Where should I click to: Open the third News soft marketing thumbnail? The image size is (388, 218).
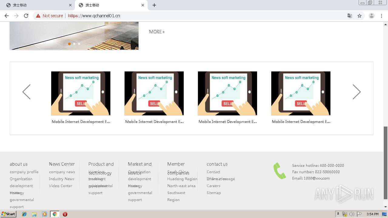(x=227, y=93)
